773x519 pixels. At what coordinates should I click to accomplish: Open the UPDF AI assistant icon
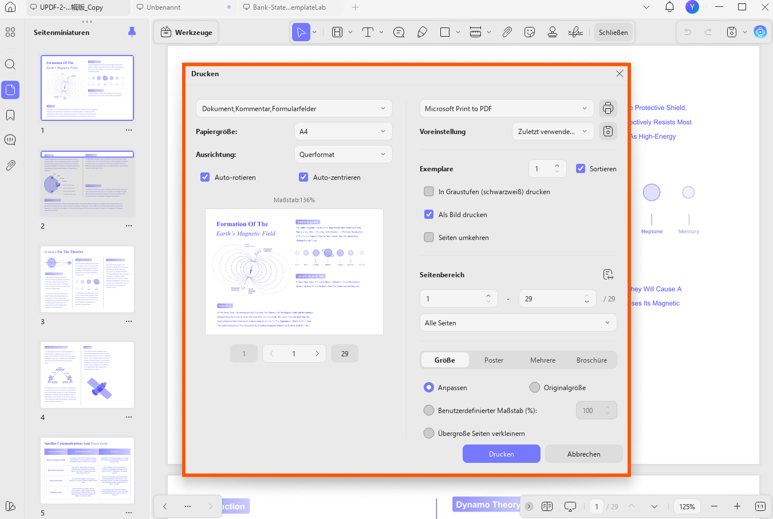pyautogui.click(x=760, y=33)
